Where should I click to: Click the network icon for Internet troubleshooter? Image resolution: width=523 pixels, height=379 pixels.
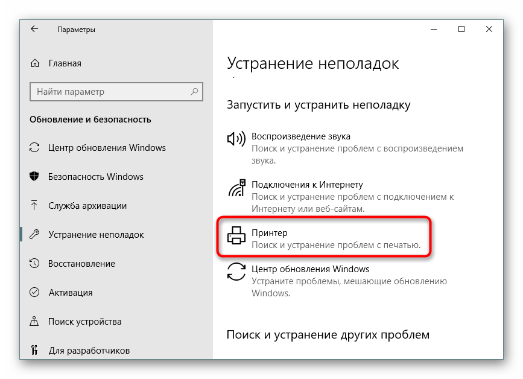(x=237, y=188)
